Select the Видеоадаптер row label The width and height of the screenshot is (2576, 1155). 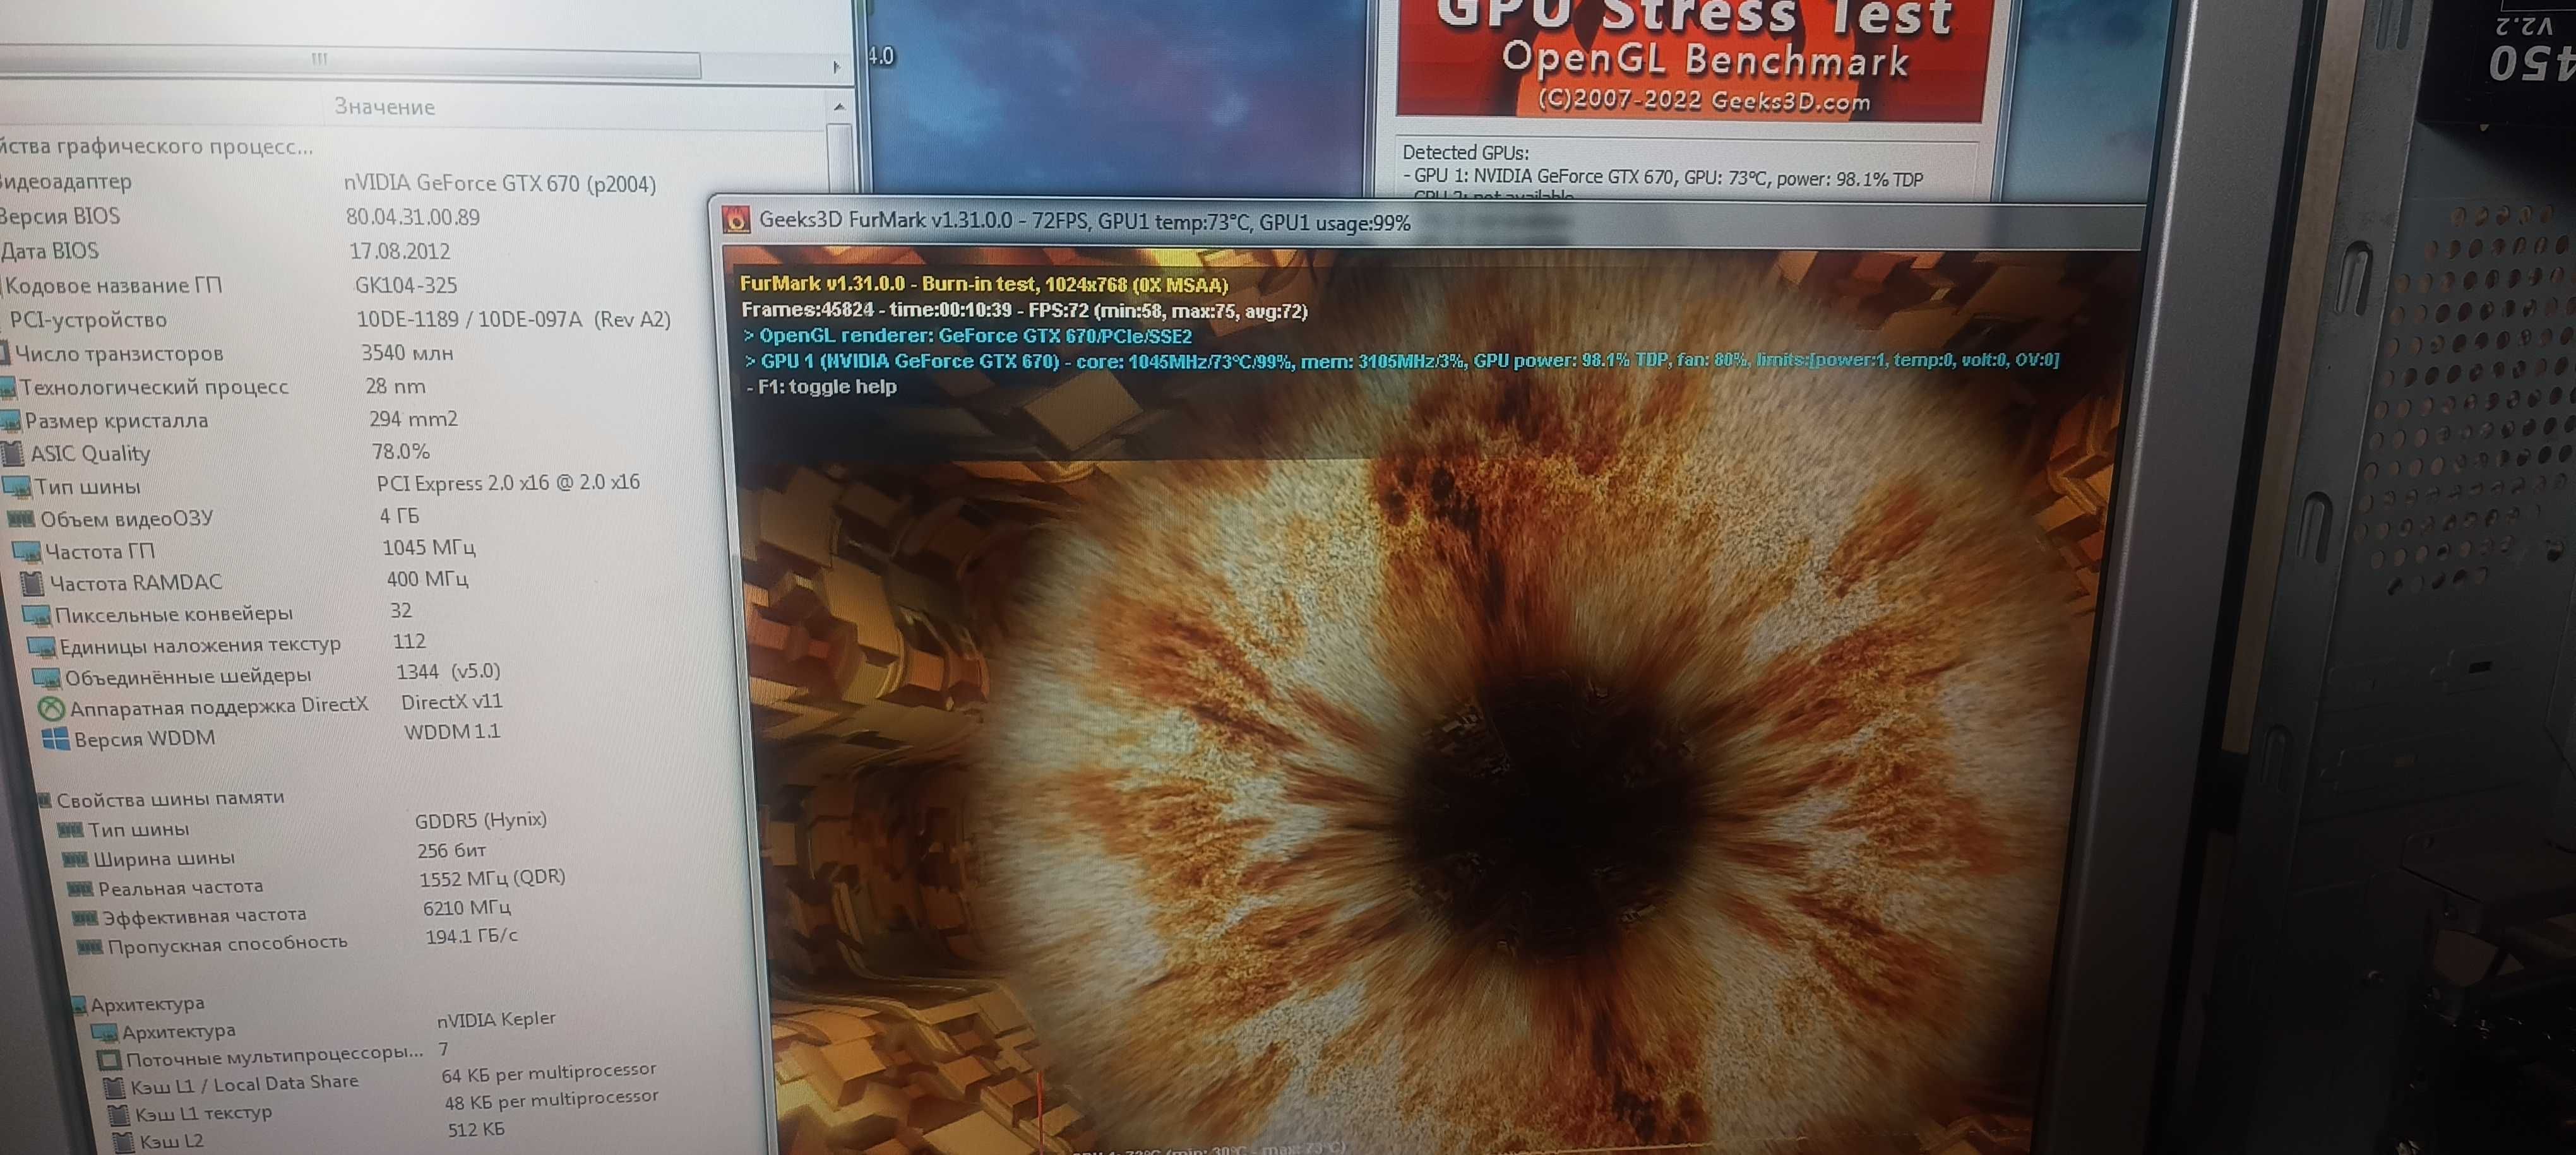[66, 181]
